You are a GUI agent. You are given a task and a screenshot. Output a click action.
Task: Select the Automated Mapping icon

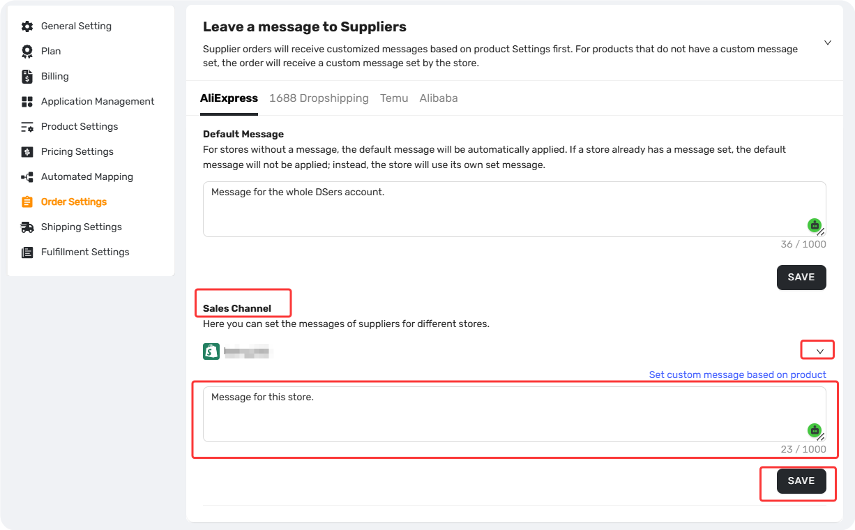(27, 177)
